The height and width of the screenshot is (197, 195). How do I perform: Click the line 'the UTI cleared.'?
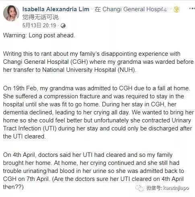pos(24,136)
